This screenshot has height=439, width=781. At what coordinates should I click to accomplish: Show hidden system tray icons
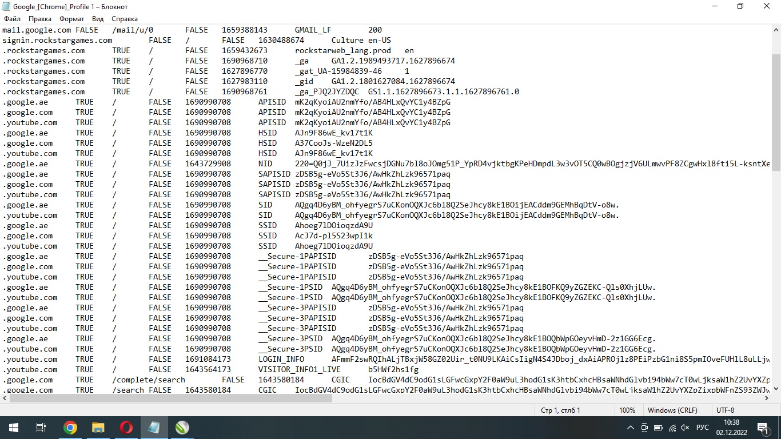(631, 428)
